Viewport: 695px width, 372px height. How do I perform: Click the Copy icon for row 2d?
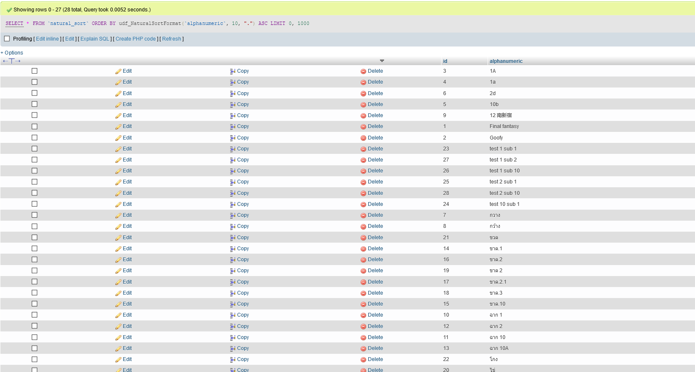(x=233, y=93)
